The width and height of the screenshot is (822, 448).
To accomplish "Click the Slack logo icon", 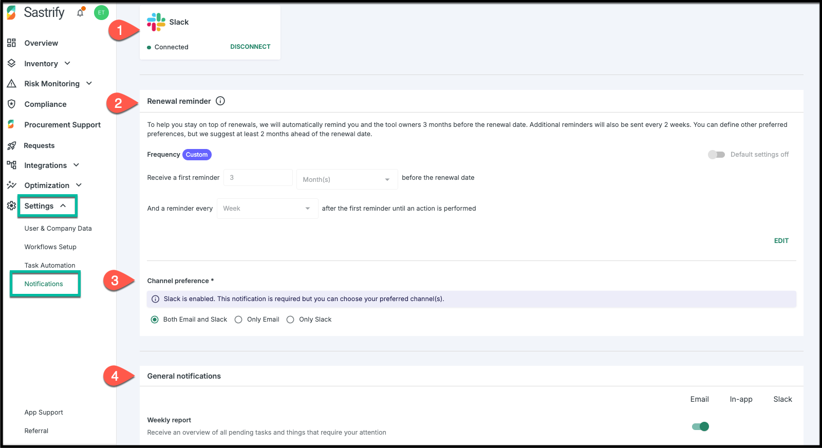I will pyautogui.click(x=156, y=22).
